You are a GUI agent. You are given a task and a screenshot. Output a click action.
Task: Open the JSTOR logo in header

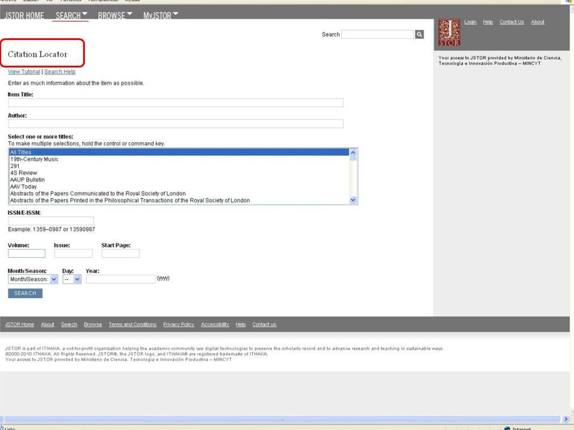pos(449,33)
